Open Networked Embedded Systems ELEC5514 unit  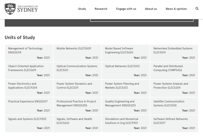(174, 53)
